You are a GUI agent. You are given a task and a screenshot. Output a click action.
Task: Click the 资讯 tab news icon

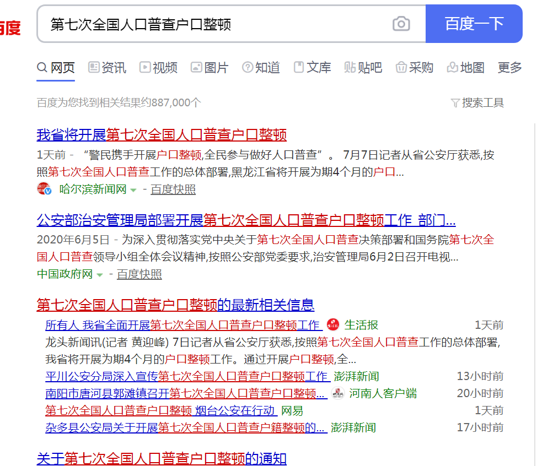[94, 67]
